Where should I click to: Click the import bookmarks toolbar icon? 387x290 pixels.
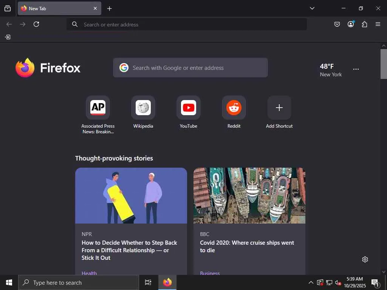[x=8, y=37]
